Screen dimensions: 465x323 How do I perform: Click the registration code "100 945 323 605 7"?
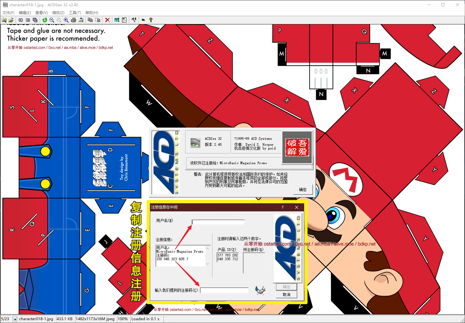click(172, 259)
